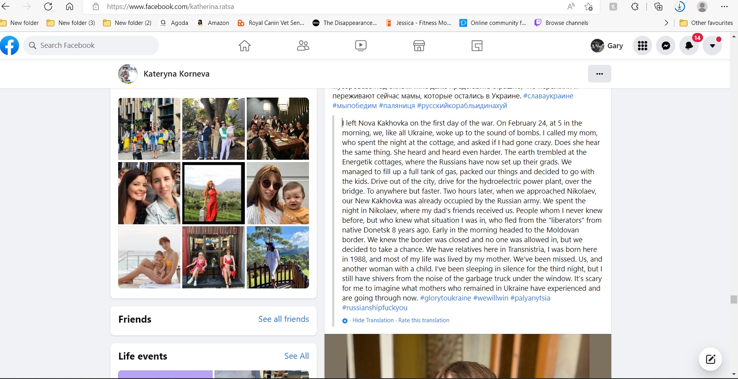Open the New folder (3) bookmark
Screen dimensions: 738x379
(71, 23)
